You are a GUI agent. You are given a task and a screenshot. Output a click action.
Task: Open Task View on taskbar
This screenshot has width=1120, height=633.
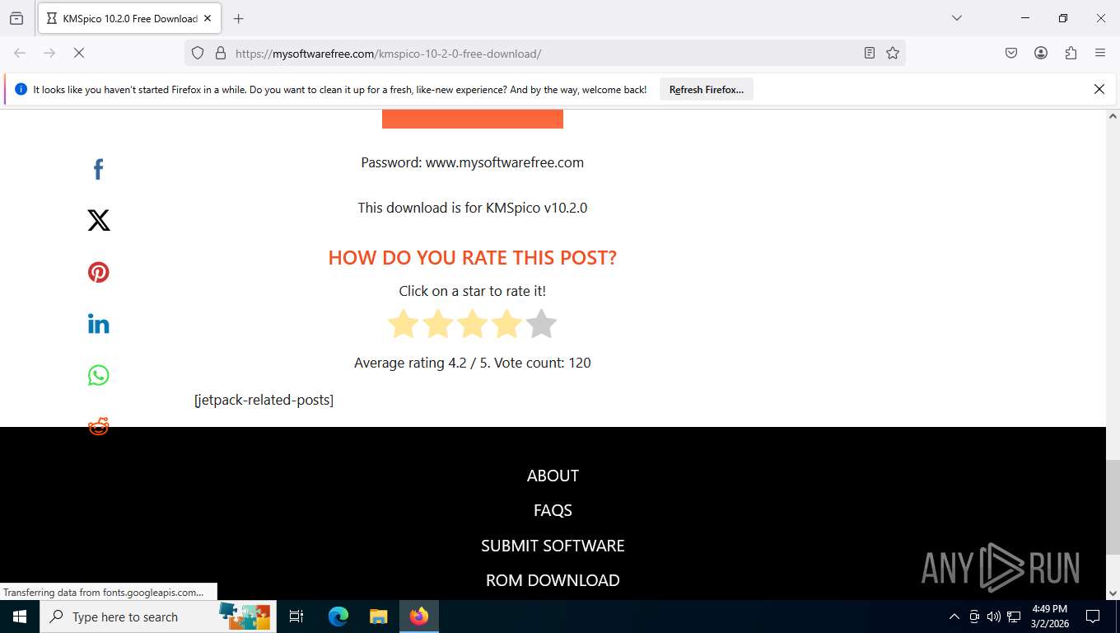point(296,617)
